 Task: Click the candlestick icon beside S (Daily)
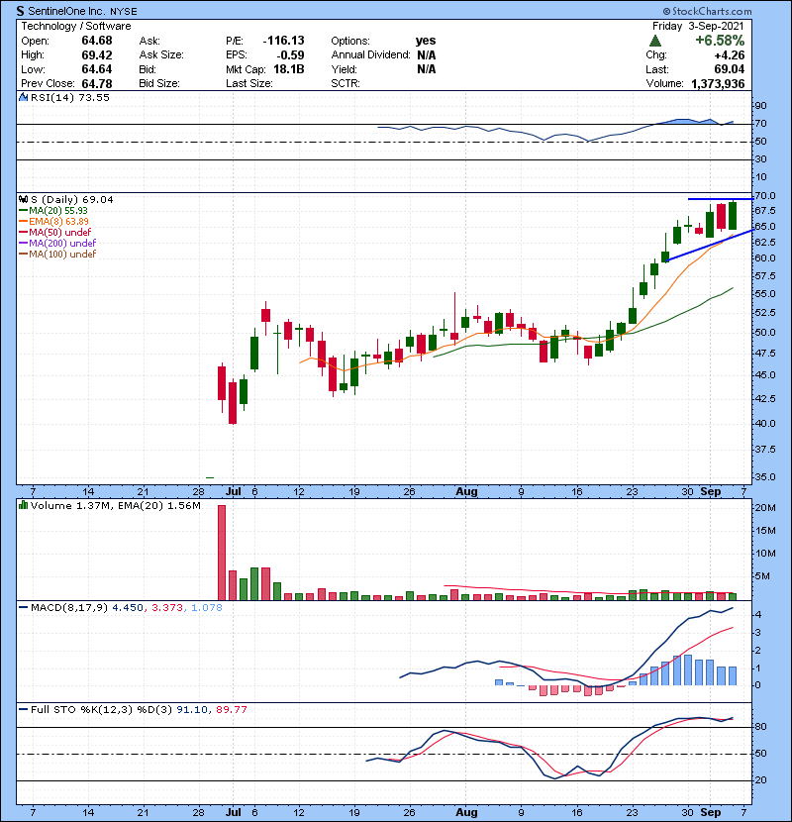point(24,199)
